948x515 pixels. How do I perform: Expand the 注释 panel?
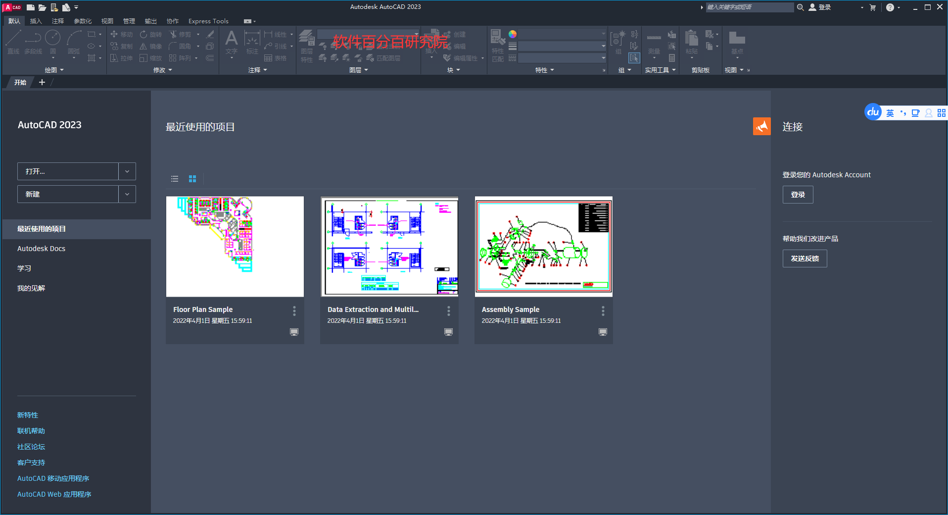coord(258,70)
